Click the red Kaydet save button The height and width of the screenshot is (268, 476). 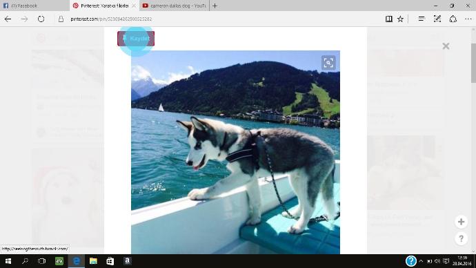tap(136, 39)
